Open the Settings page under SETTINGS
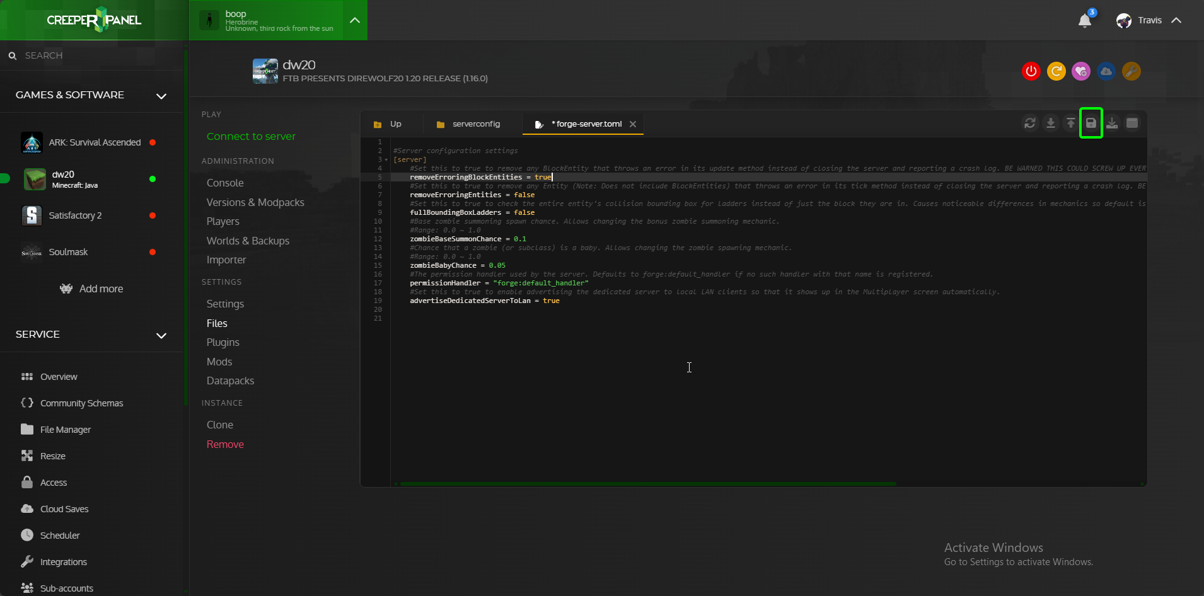The image size is (1204, 596). point(225,304)
